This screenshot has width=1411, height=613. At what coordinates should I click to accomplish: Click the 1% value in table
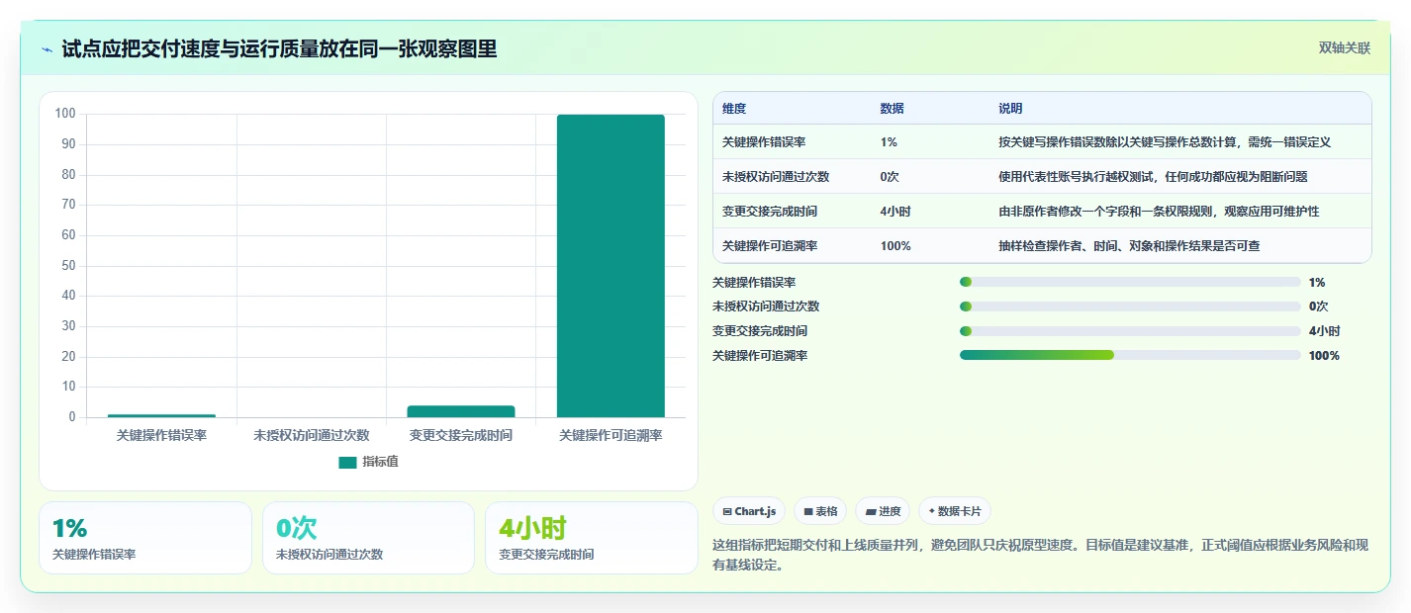coord(889,142)
